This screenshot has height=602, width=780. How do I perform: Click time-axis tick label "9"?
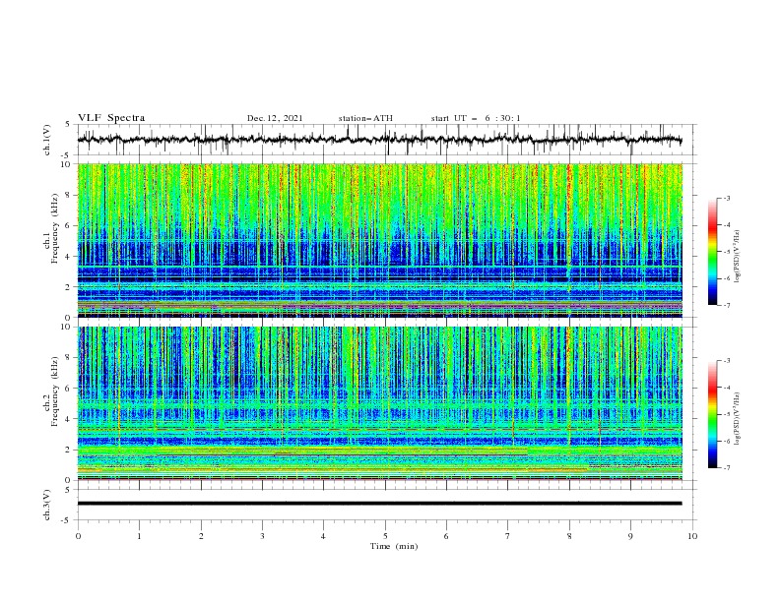click(x=630, y=536)
